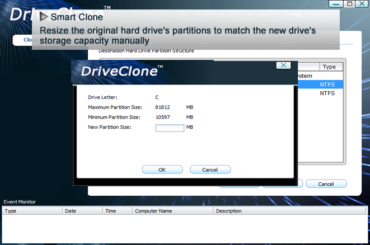370x245 pixels.
Task: Sort Event Monitor by Description column
Action: 290,211
